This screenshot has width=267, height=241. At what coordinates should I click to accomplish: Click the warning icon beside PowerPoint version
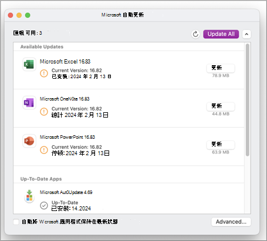(44, 150)
